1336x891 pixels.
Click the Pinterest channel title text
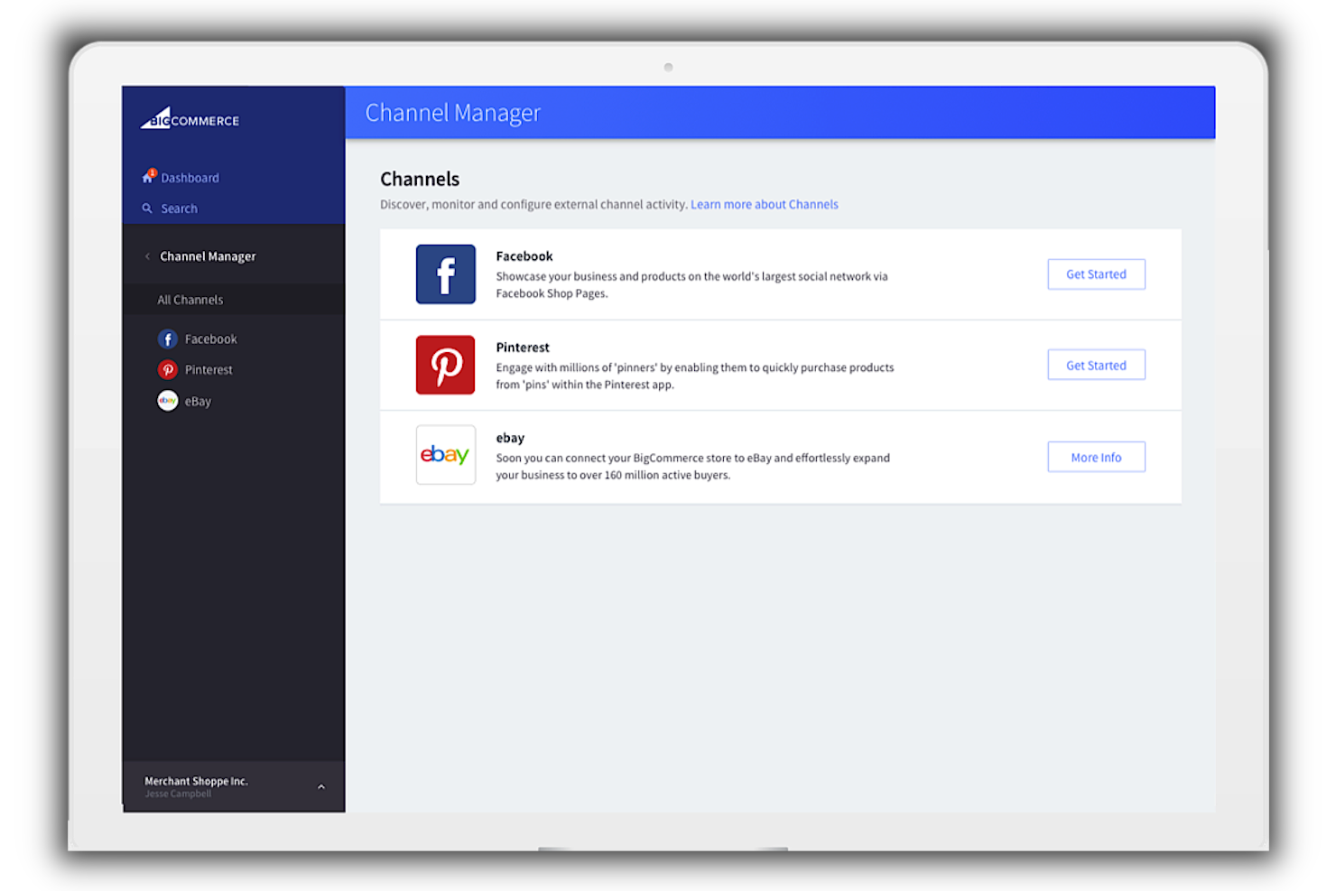(x=522, y=348)
